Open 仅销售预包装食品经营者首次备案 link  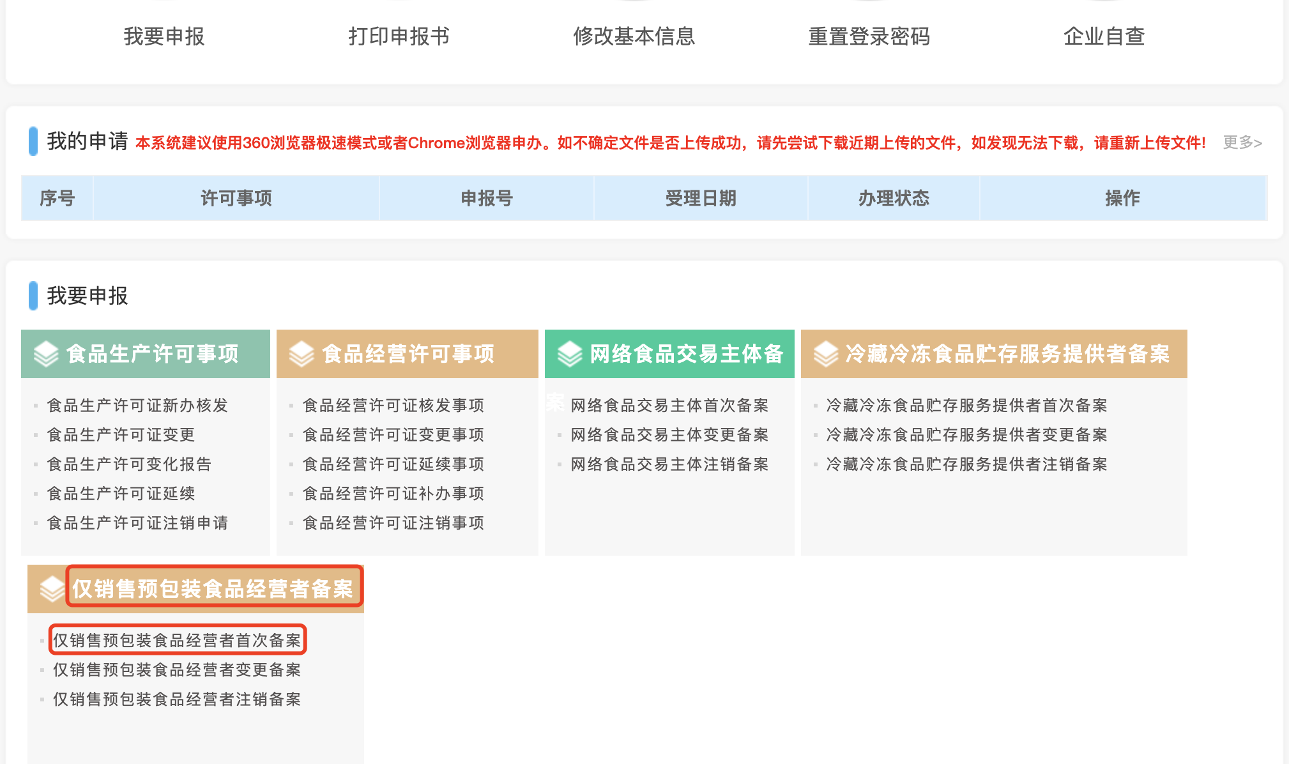tap(177, 641)
